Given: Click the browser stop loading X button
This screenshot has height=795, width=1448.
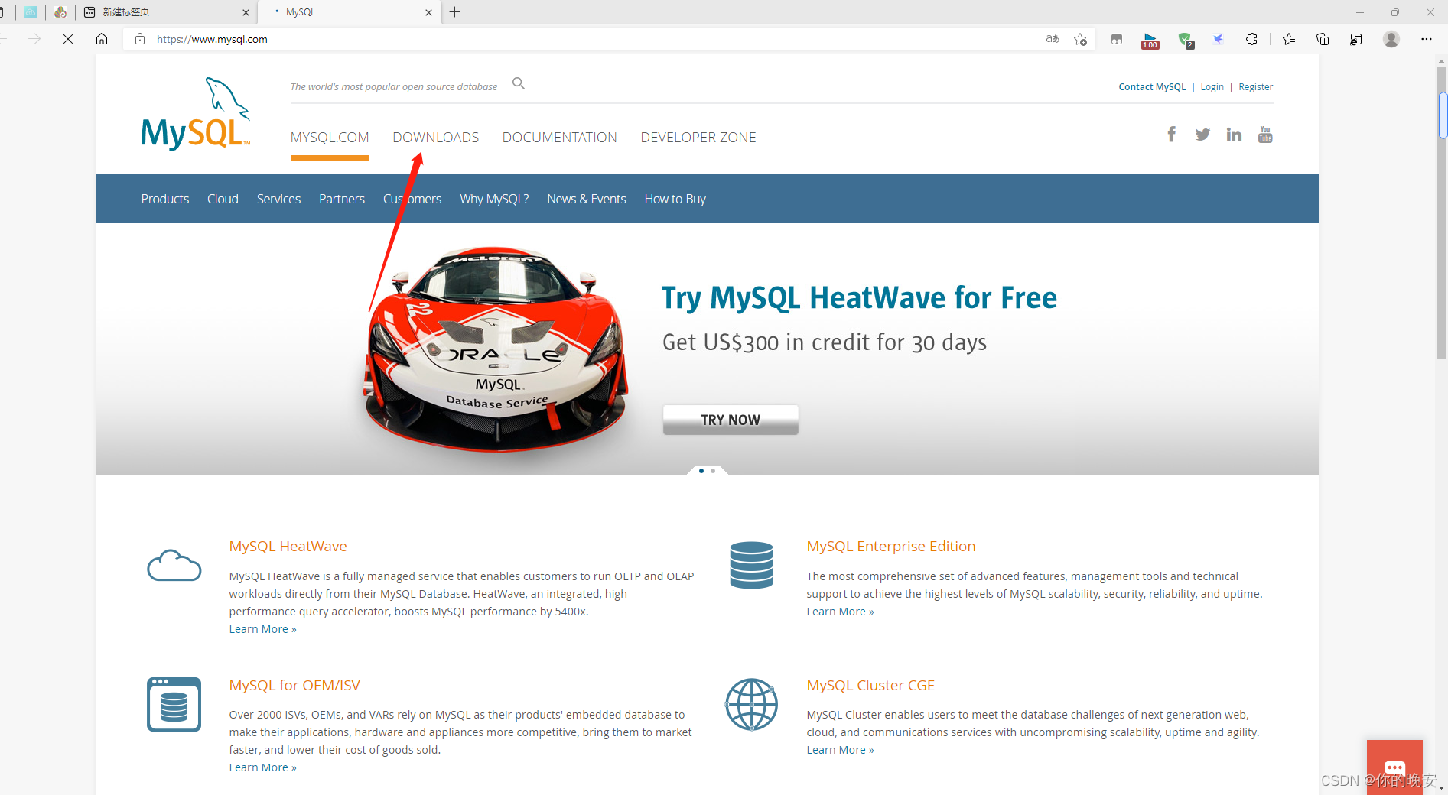Looking at the screenshot, I should (x=68, y=39).
